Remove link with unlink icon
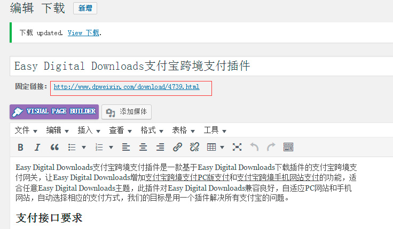393x229 pixels. (x=194, y=147)
